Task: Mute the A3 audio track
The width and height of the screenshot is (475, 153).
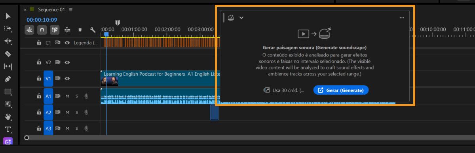Action: click(x=67, y=129)
